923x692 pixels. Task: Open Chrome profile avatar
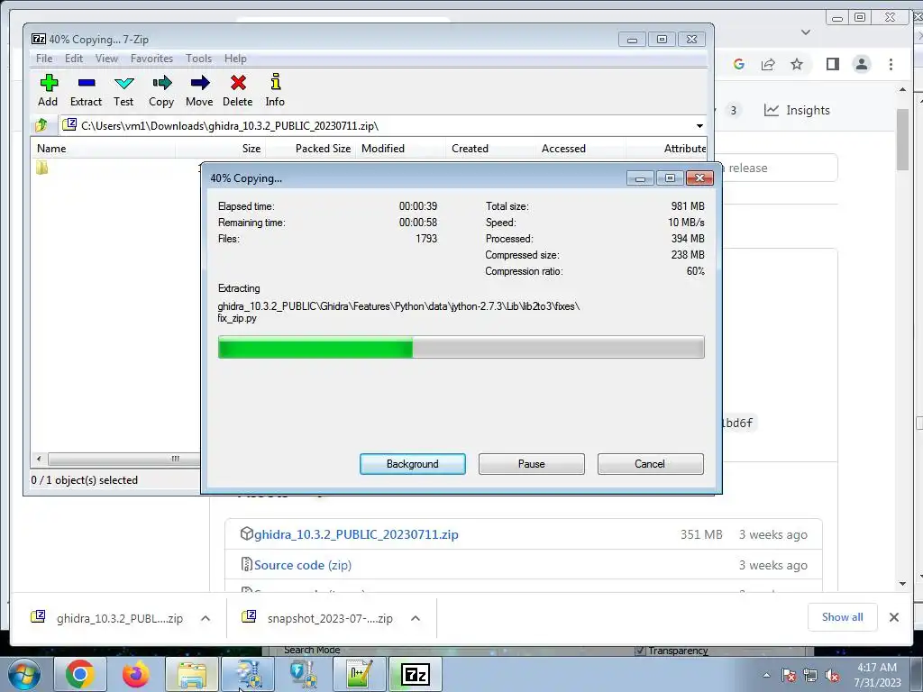click(x=861, y=64)
